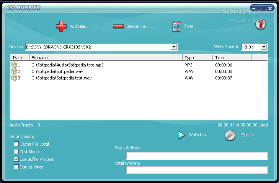This screenshot has height=183, width=279.
Task: Click the Total Written progress bar
Action: 197,170
